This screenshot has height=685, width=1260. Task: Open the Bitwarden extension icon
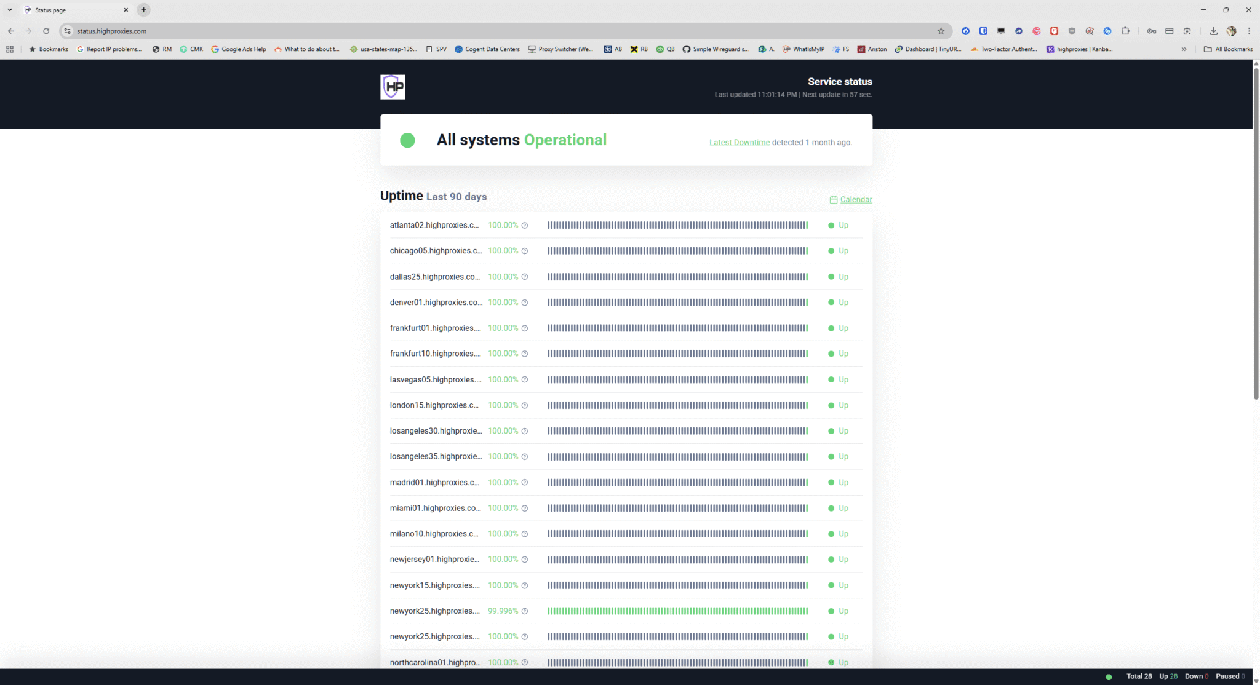983,31
